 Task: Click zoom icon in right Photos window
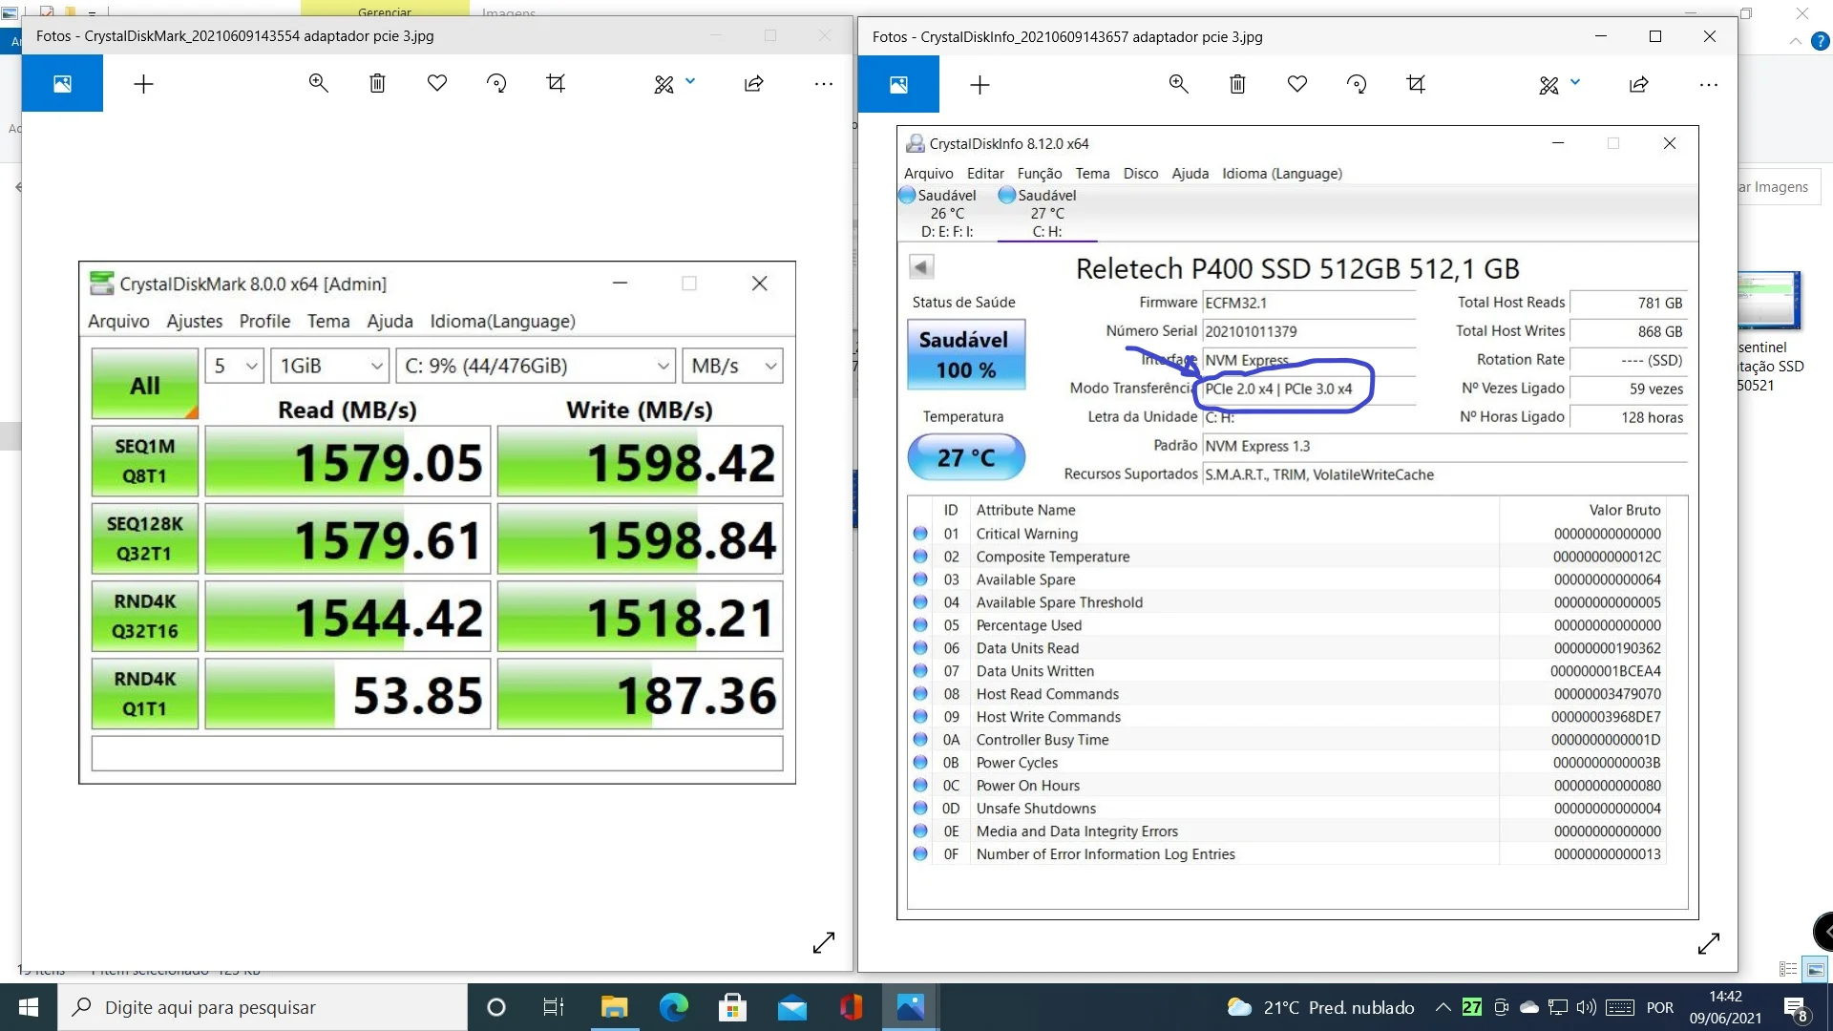tap(1178, 84)
